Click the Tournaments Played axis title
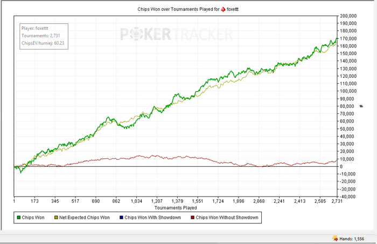 coord(176,208)
